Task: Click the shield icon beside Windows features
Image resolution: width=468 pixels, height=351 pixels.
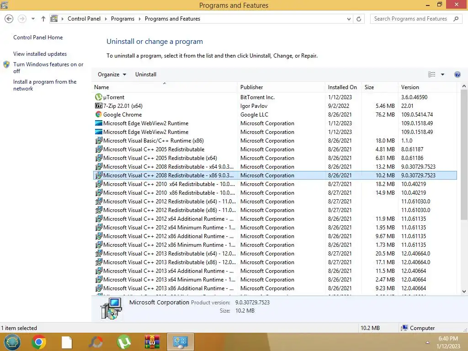Action: [6, 64]
